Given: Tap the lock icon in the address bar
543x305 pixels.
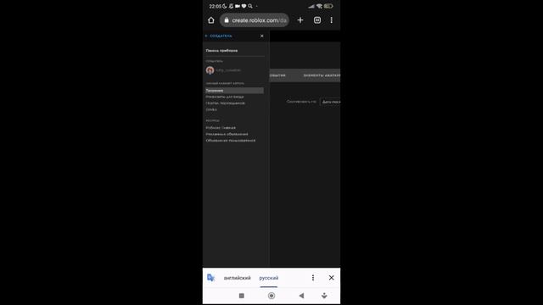Looking at the screenshot, I should [x=227, y=20].
